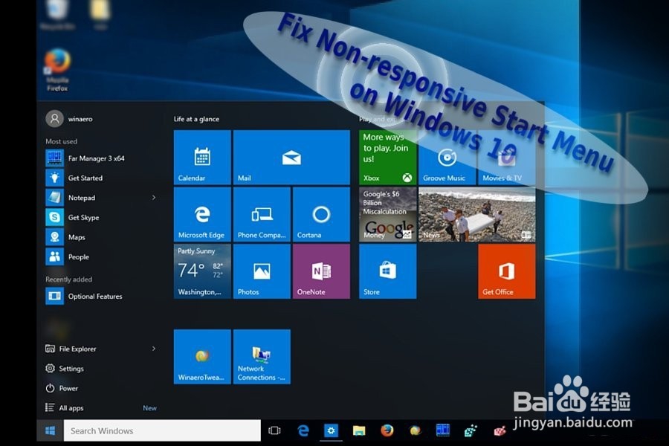The width and height of the screenshot is (669, 446).
Task: Launch Movies & TV
Action: point(505,157)
